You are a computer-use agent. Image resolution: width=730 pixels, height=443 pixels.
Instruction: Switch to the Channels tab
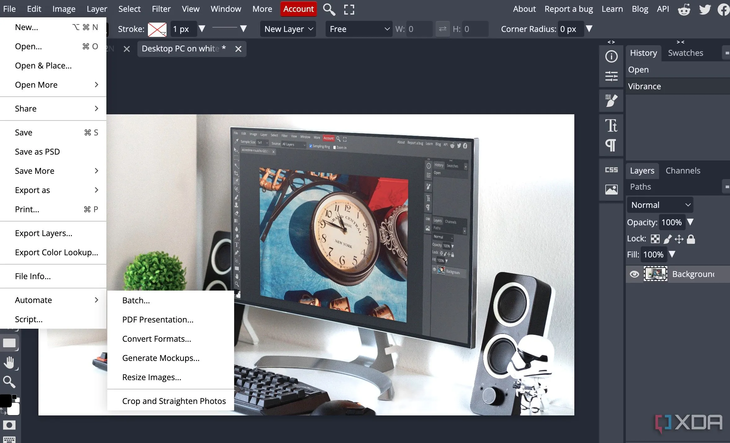coord(683,171)
